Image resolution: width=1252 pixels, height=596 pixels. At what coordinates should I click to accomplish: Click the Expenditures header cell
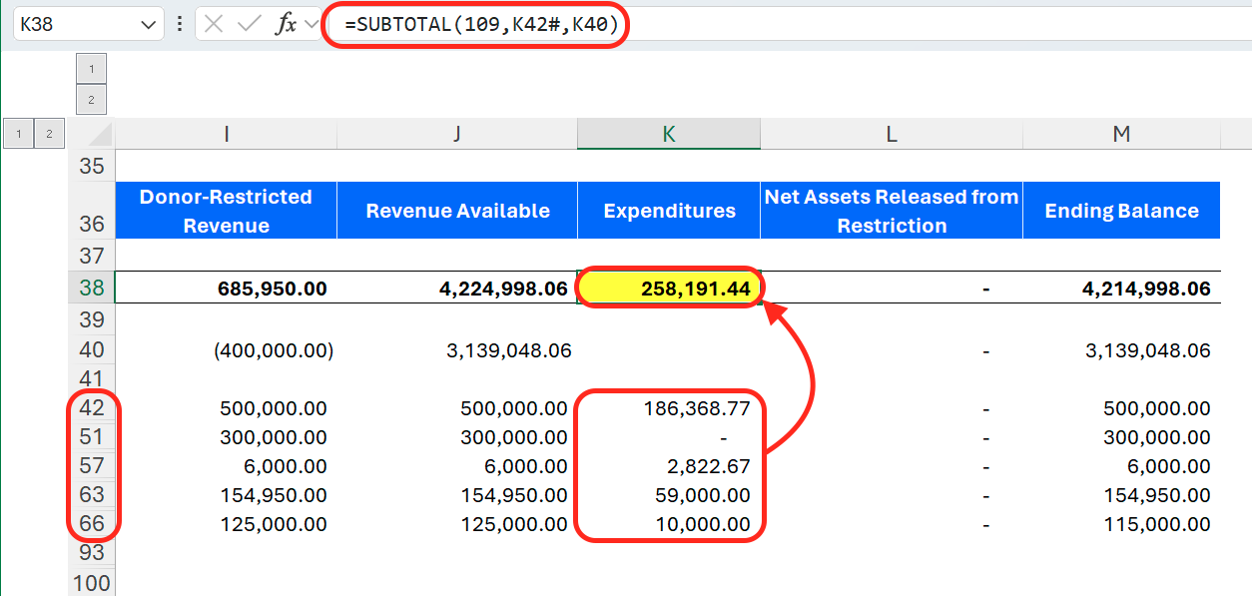coord(669,211)
